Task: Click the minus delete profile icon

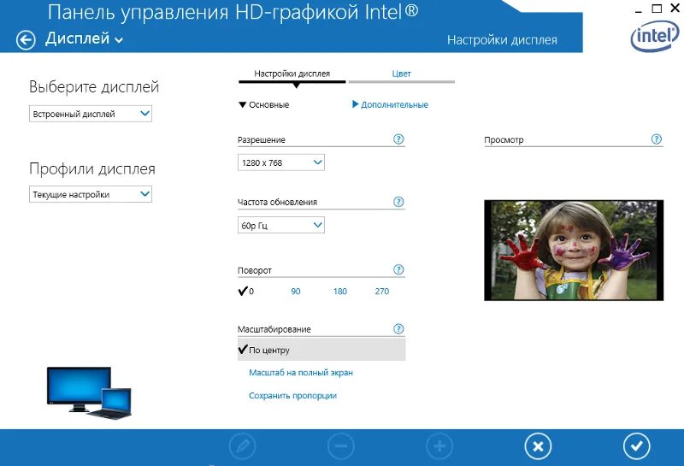Action: 340,446
